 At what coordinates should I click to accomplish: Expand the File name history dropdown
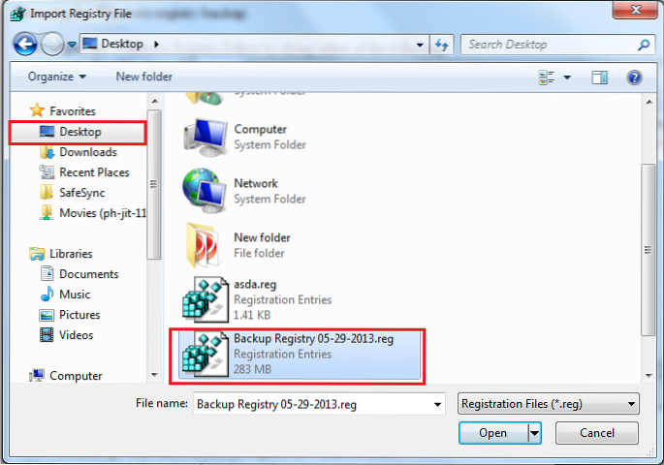pos(437,405)
